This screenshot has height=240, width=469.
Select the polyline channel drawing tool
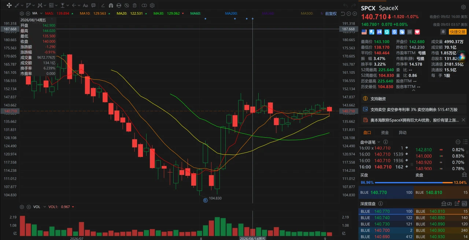pyautogui.click(x=28, y=6)
